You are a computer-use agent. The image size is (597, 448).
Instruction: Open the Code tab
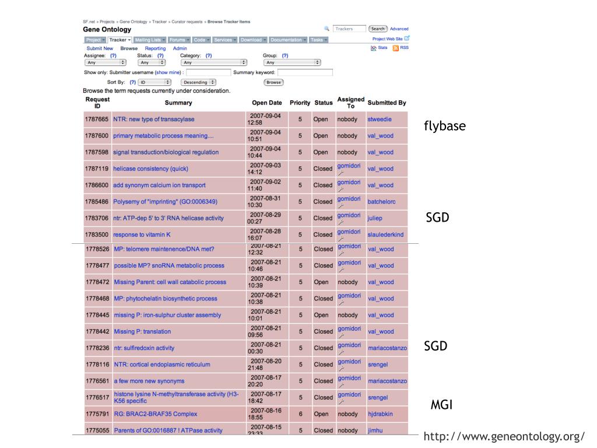point(201,40)
